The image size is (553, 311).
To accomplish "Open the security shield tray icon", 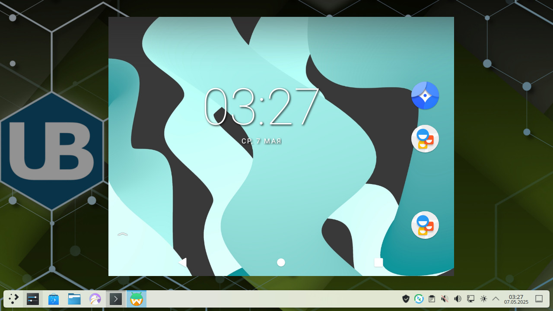I will (x=406, y=298).
